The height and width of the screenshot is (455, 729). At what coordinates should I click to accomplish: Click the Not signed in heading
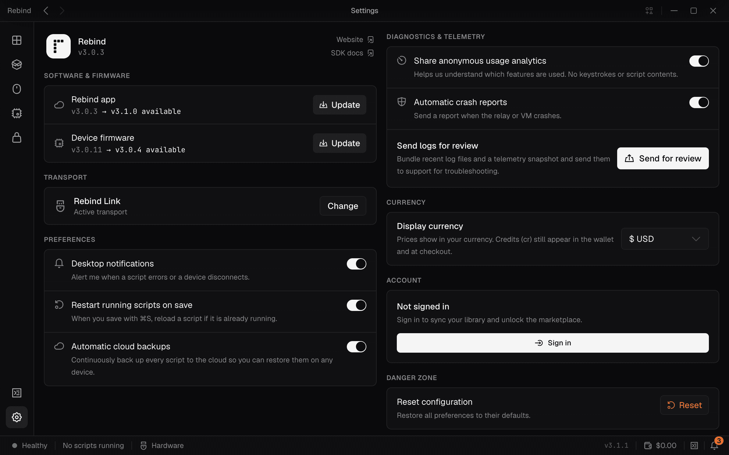[423, 306]
